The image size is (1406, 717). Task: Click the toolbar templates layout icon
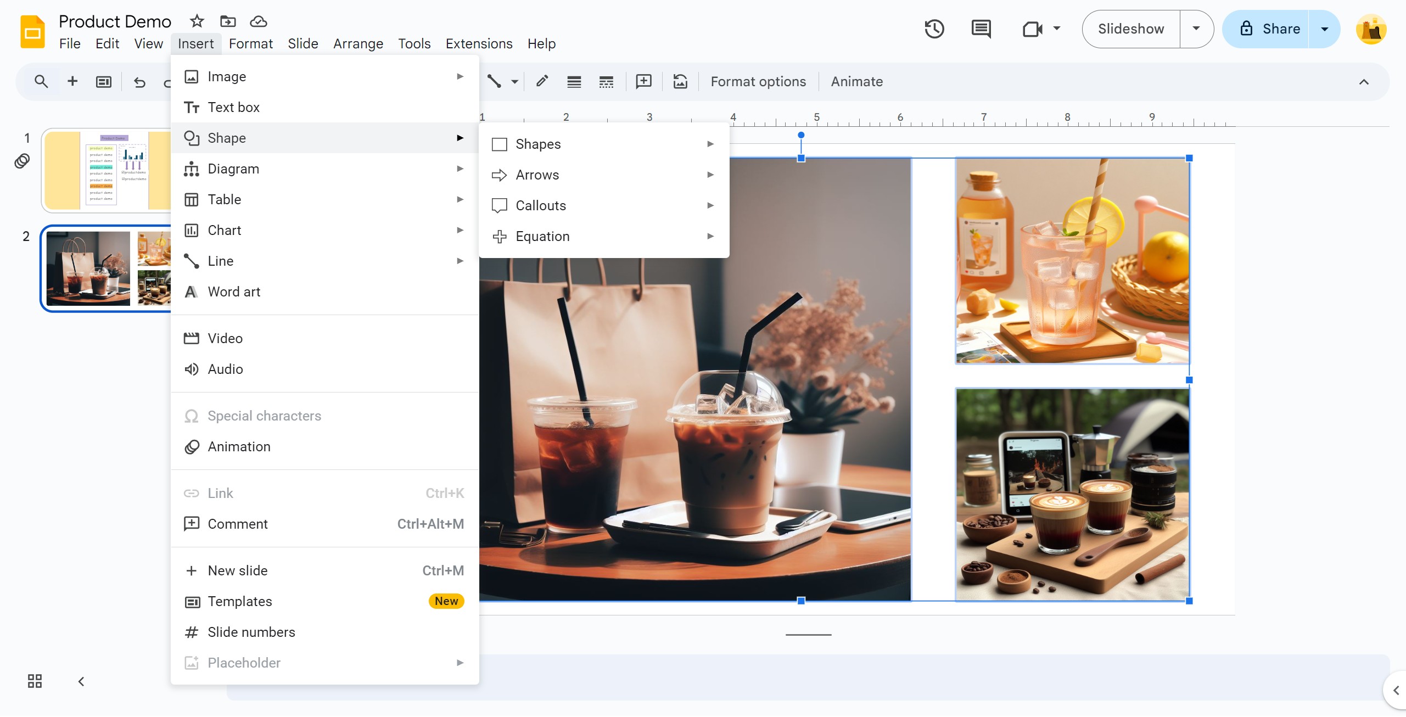(104, 82)
